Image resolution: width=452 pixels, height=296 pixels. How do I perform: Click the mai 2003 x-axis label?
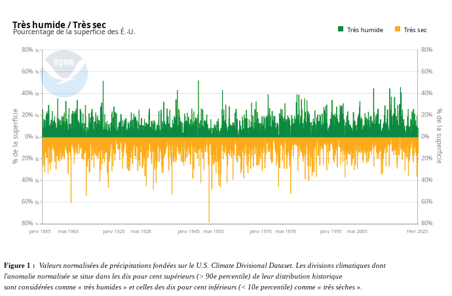pyautogui.click(x=357, y=231)
